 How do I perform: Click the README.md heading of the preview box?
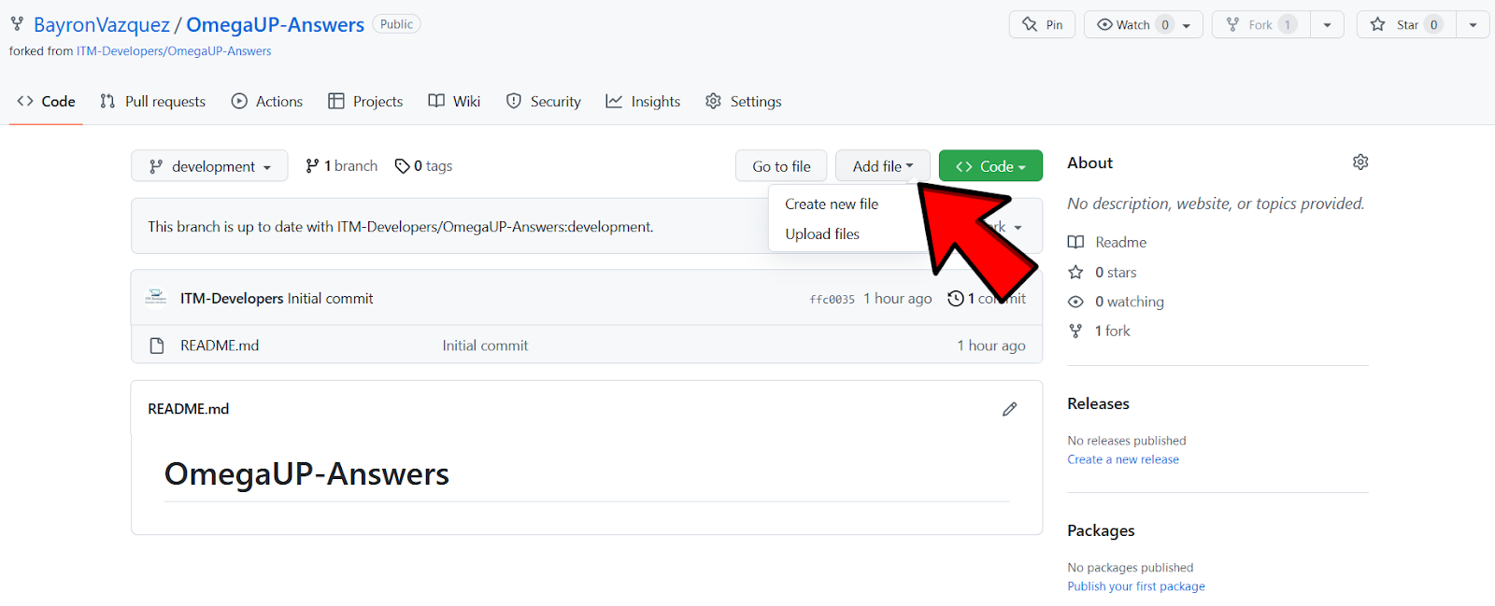[189, 409]
